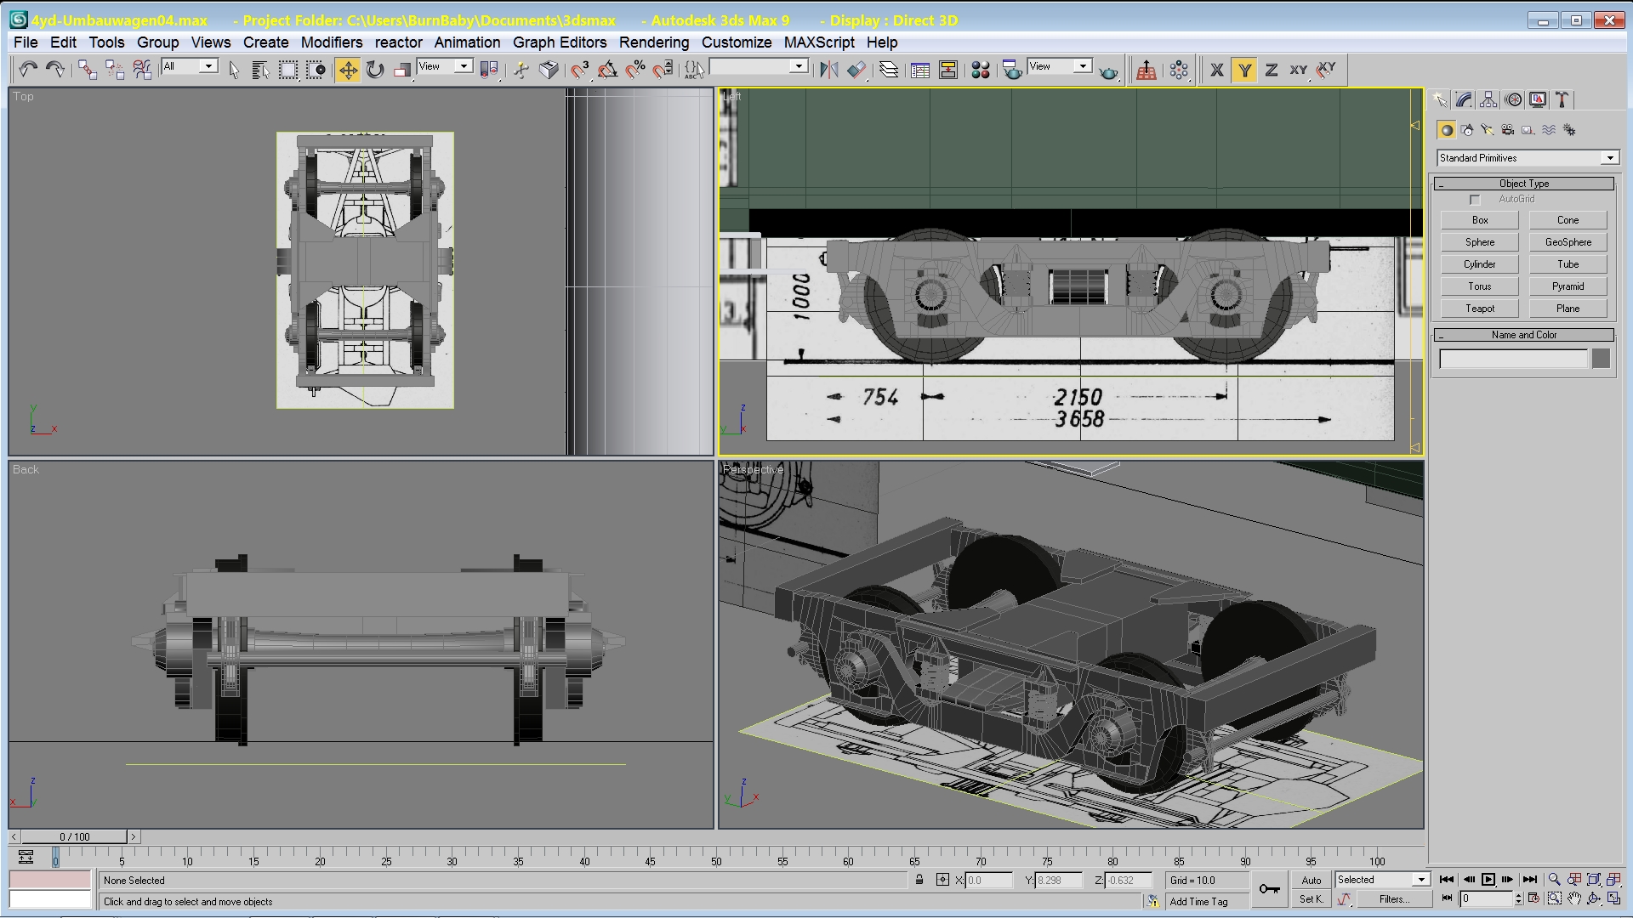Open the Layer Manager icon
The image size is (1633, 918).
point(888,70)
